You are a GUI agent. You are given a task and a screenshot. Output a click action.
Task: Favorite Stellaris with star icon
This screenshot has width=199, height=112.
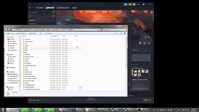click(x=149, y=43)
